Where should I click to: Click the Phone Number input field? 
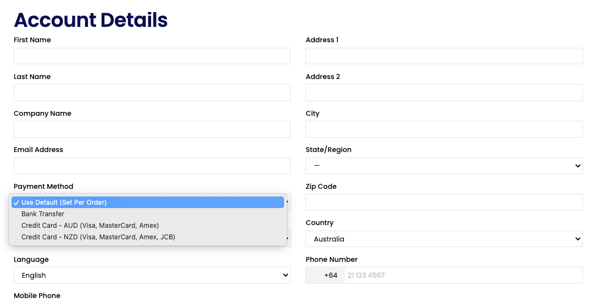(x=463, y=276)
